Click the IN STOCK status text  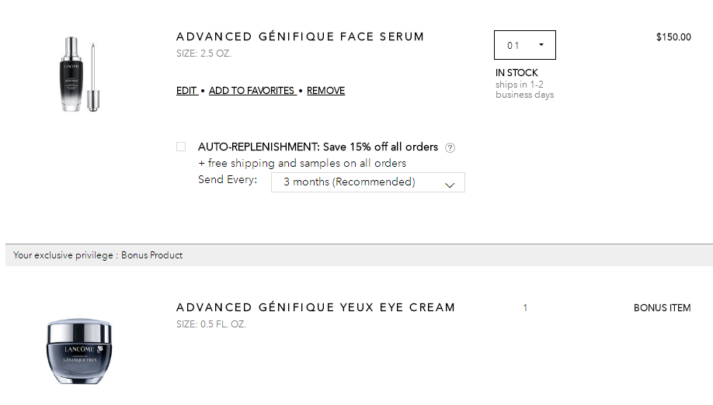tap(516, 73)
